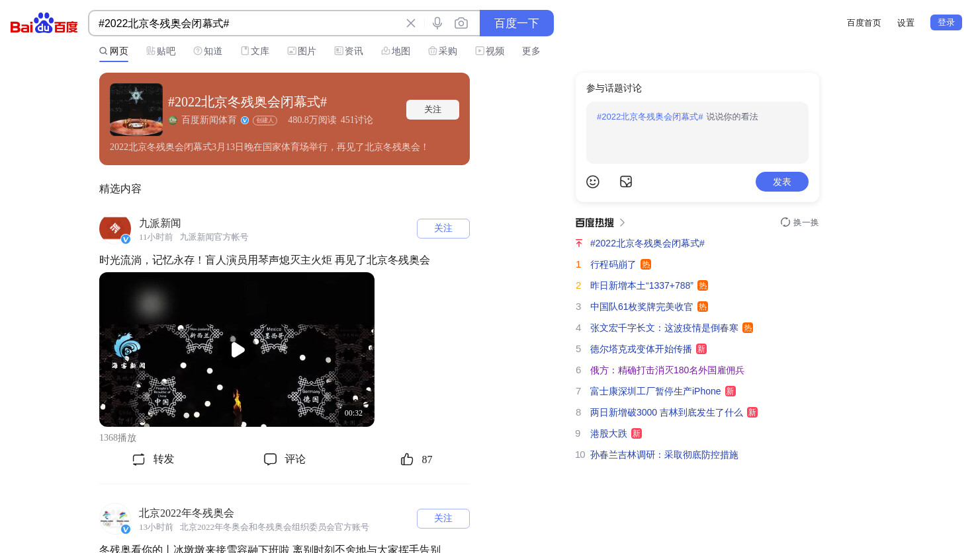The image size is (978, 553).
Task: Expand 百度热搜 chevron arrow
Action: [622, 223]
